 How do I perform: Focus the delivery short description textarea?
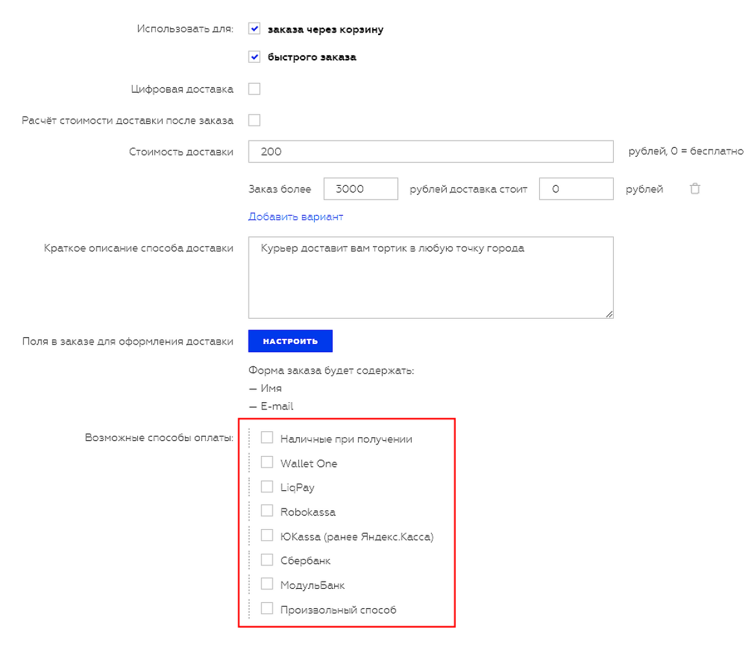431,277
